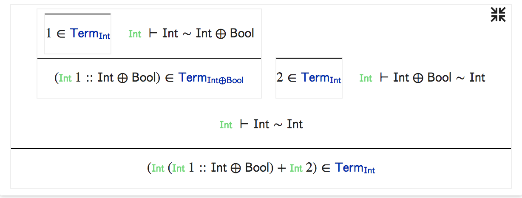Click the '+' operator in the conclusion

point(281,168)
